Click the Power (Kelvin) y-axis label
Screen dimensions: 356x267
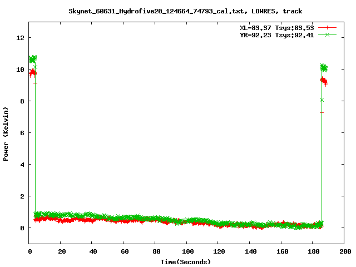pos(6,134)
